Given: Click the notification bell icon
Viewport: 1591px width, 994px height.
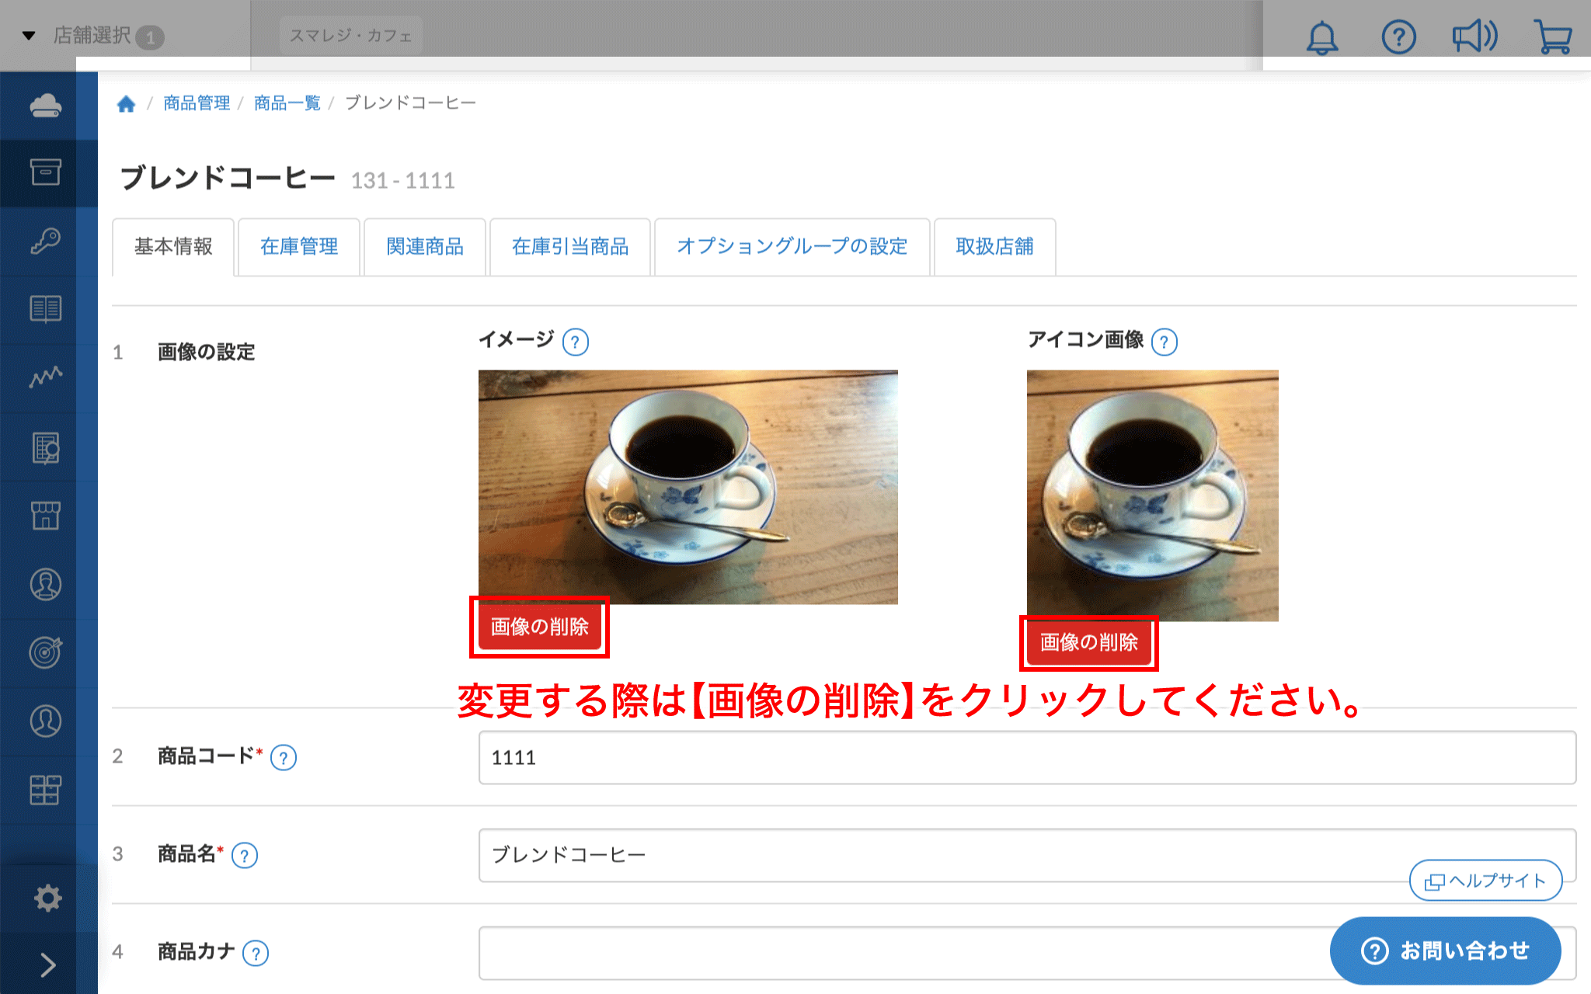Looking at the screenshot, I should (1321, 36).
